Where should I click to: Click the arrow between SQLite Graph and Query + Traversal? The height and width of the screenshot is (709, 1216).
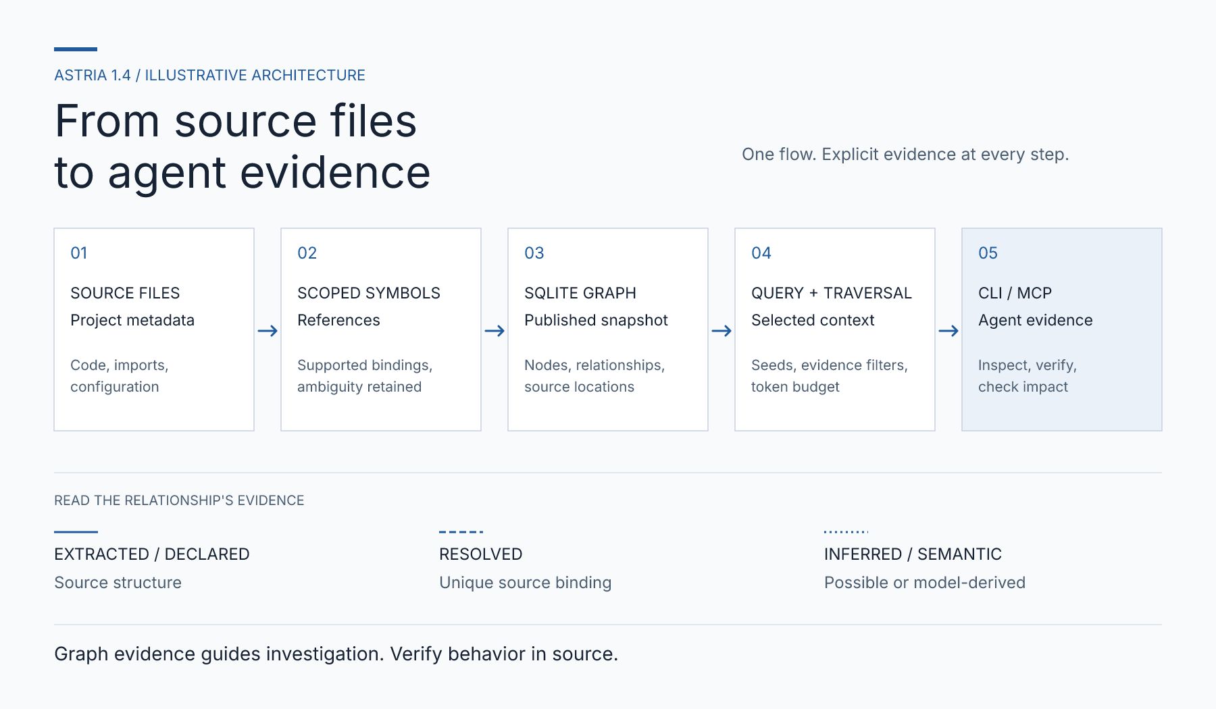pyautogui.click(x=721, y=331)
